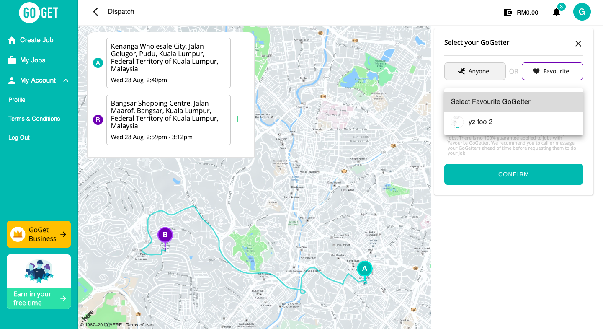The width and height of the screenshot is (603, 329).
Task: Open the notifications bell
Action: (x=557, y=12)
